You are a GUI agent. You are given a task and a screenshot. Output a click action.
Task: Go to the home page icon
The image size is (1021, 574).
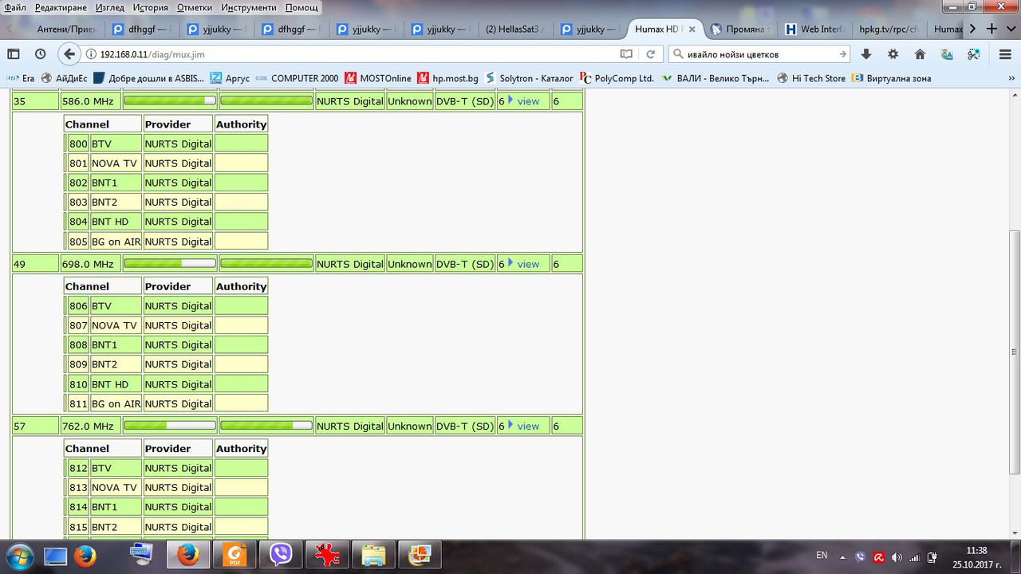pos(920,54)
